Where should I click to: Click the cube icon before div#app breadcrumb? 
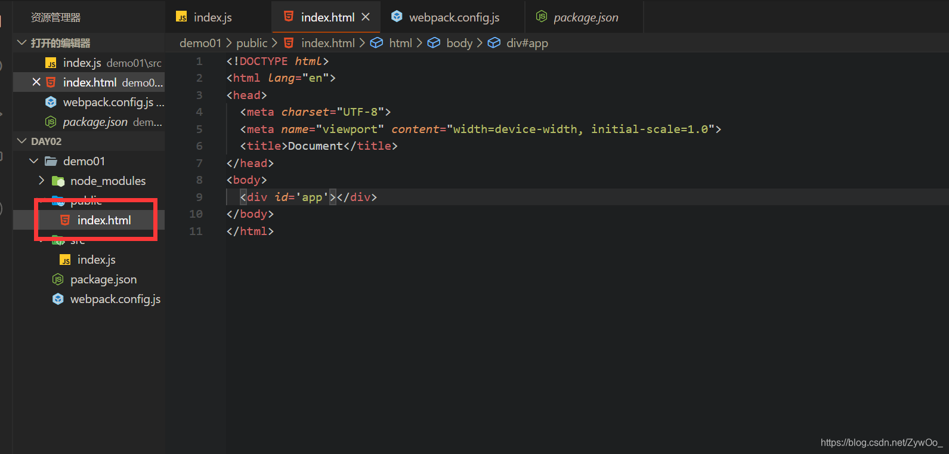pos(494,42)
